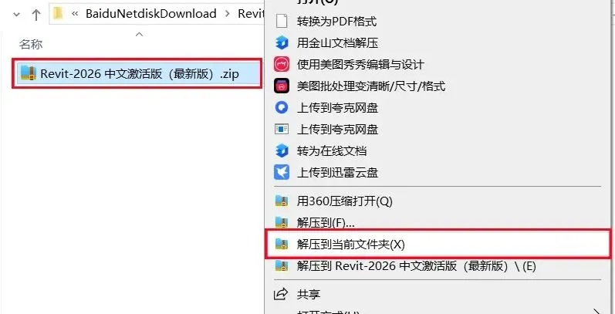
Task: Click the dark Meitu batch icon beside 美图批处理变清晰
Action: click(x=282, y=86)
